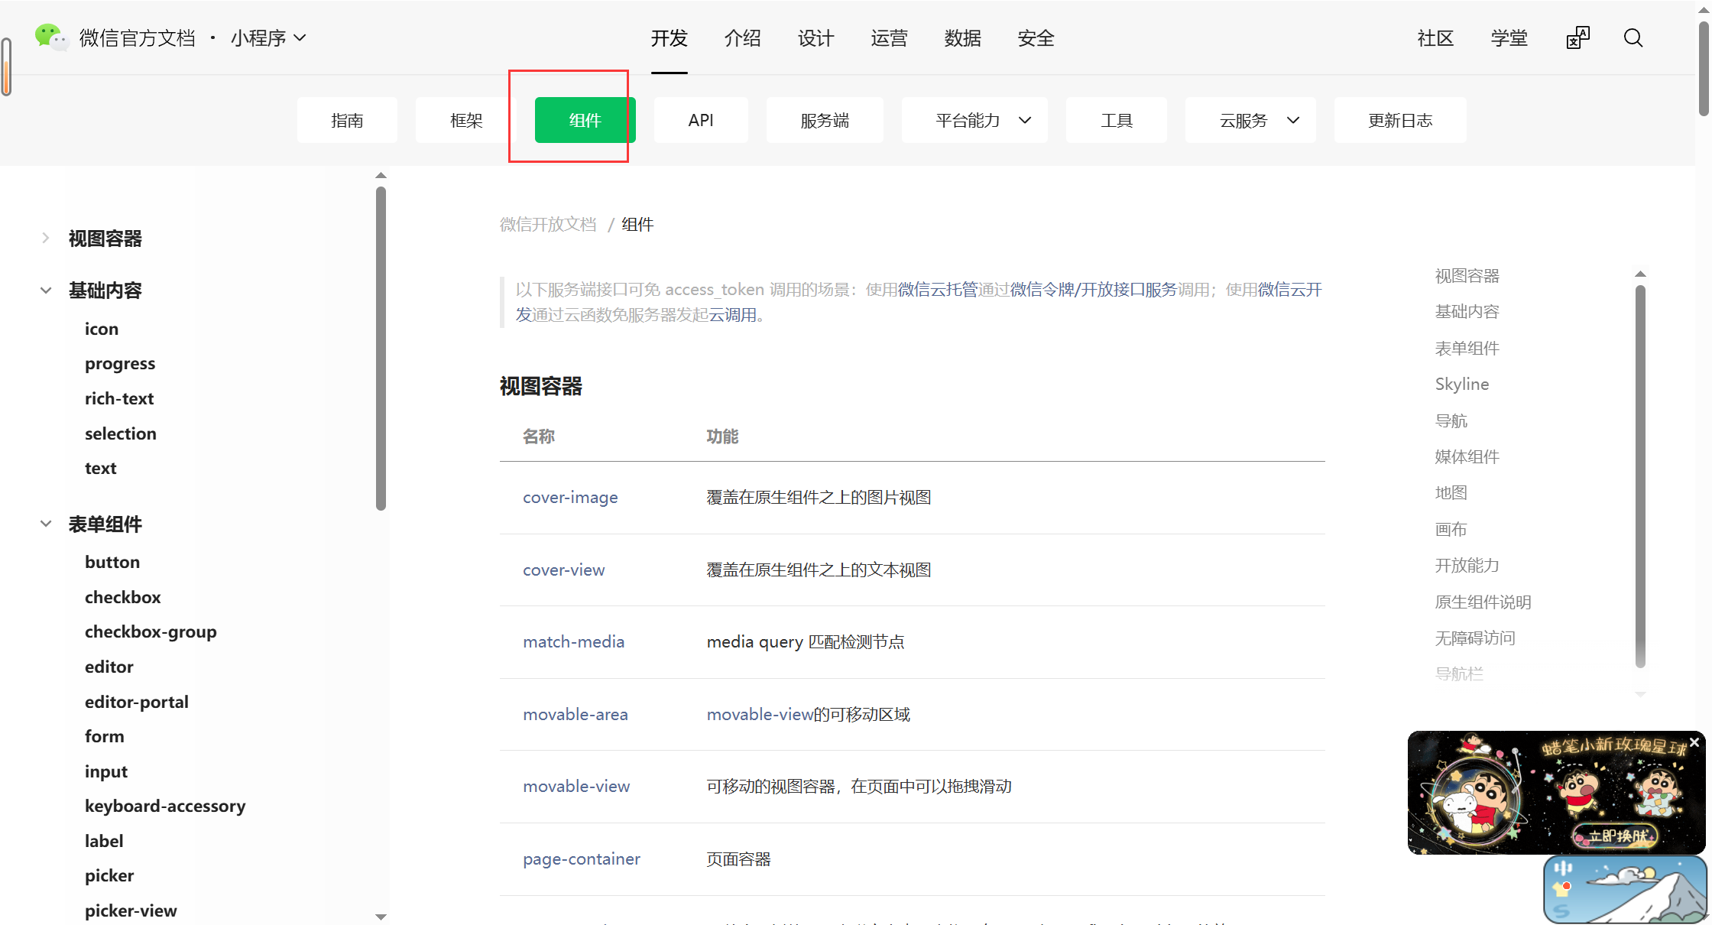Click the WeChat logo icon
Screen dimensions: 1712x925
[51, 37]
